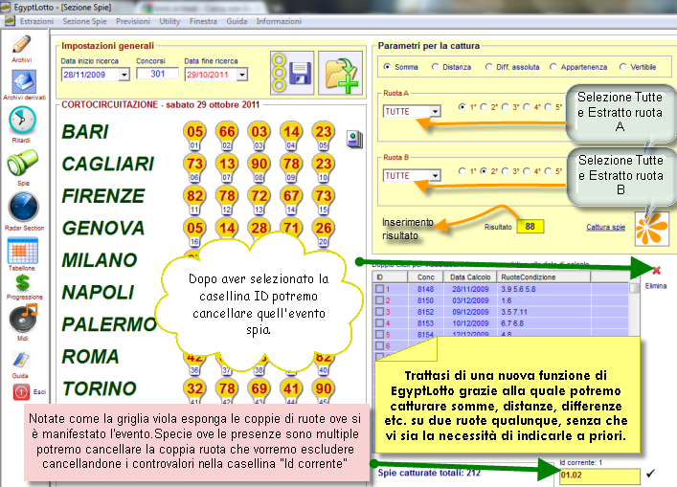Expand the Ruota B TUTTE combo box
Viewport: 677px width, 487px height.
coord(435,175)
